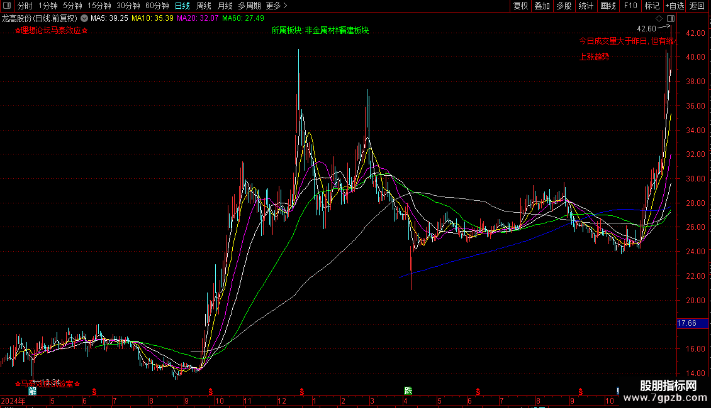Open the 复权 adjustment menu

point(520,6)
